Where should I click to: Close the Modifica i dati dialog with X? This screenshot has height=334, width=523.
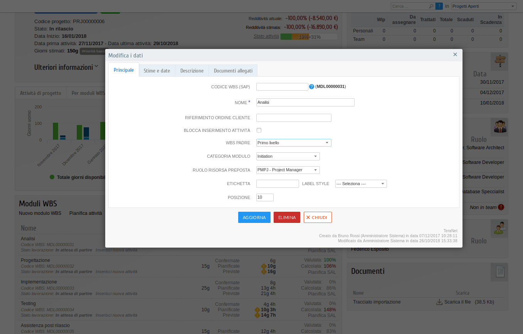click(455, 55)
